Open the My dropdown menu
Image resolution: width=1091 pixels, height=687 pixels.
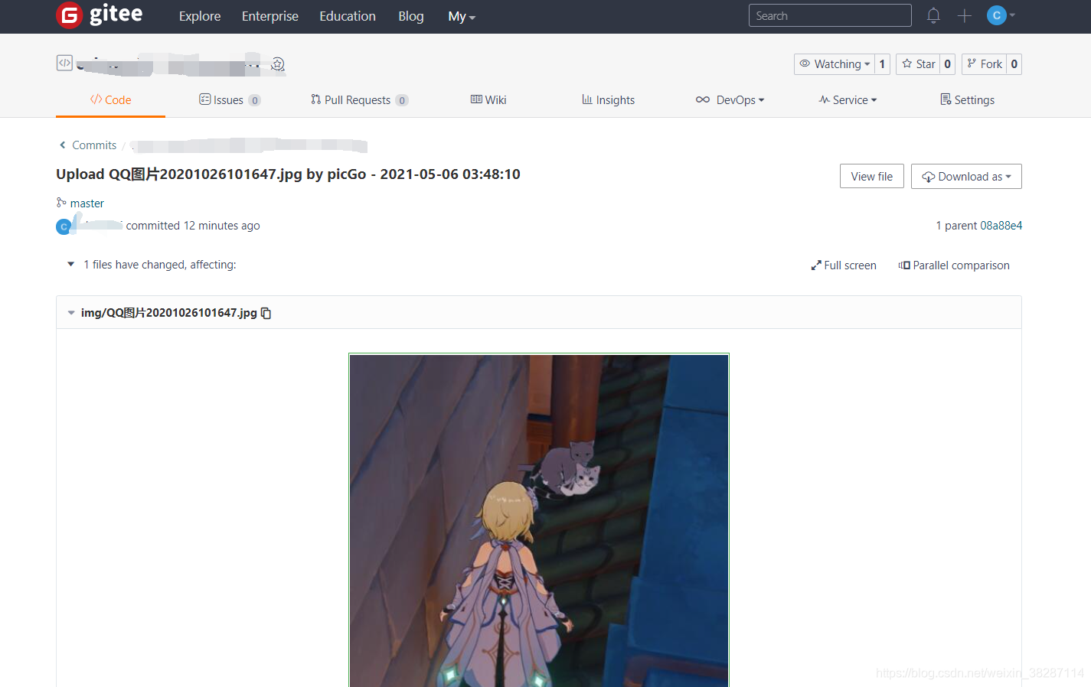tap(462, 16)
